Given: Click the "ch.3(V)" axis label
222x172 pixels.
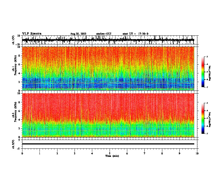Looking at the screenshot, I should tap(13, 144).
